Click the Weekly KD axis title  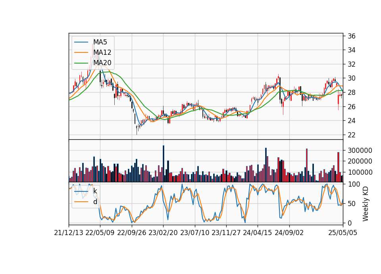tap(366, 204)
